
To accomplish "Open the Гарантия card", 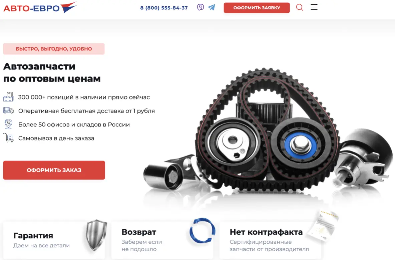I will [54, 240].
